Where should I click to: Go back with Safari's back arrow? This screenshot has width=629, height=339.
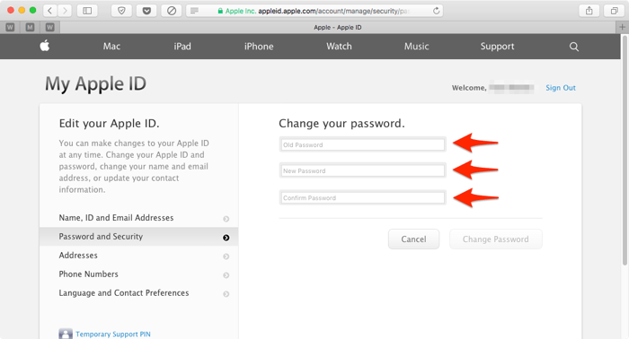click(x=50, y=11)
